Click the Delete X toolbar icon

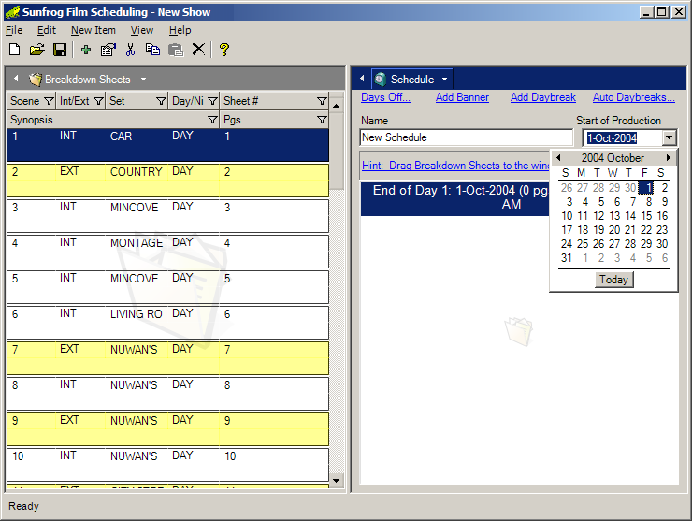[x=198, y=49]
